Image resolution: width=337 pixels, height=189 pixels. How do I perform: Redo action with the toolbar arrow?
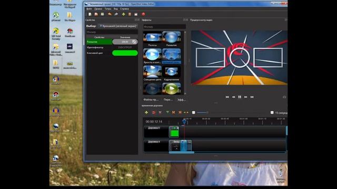coord(116,14)
